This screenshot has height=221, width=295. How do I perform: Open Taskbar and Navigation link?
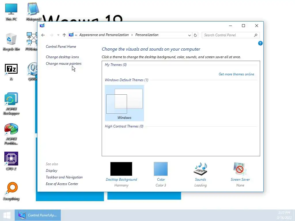pyautogui.click(x=64, y=177)
